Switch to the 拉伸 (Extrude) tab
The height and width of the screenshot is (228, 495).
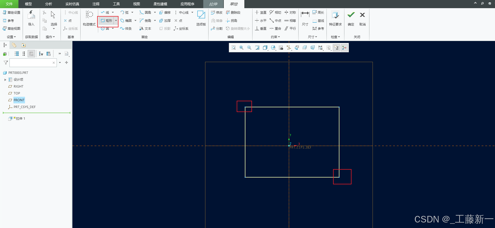point(213,4)
